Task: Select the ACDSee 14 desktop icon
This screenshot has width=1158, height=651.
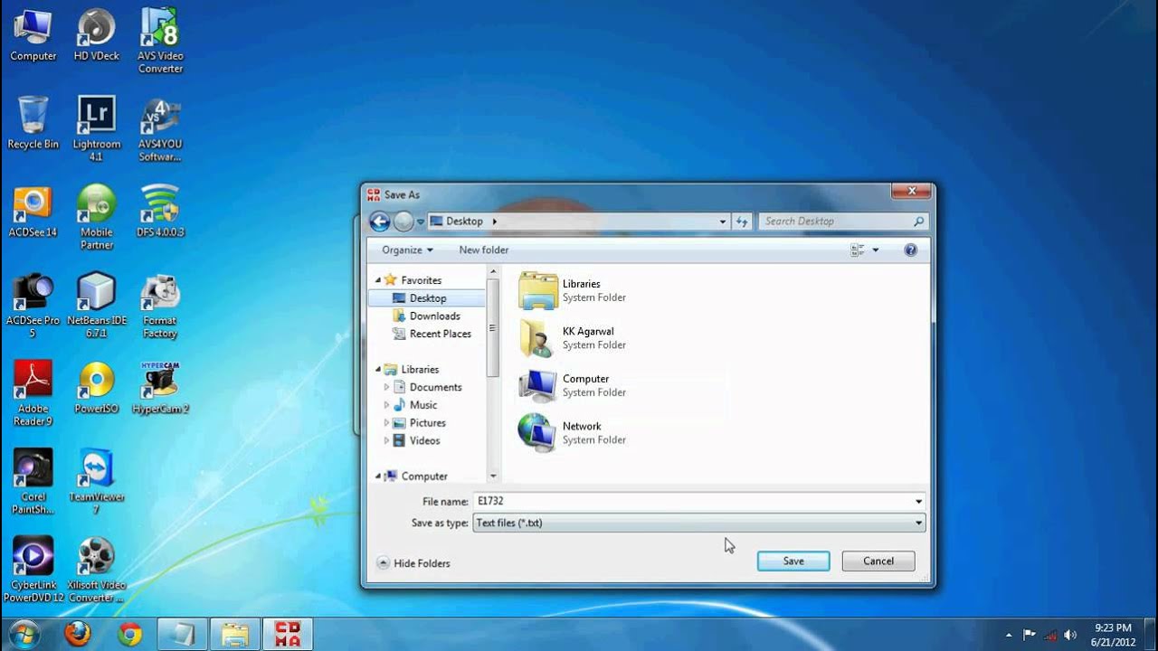Action: 33,212
